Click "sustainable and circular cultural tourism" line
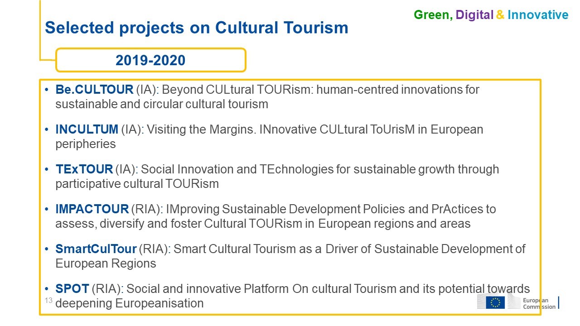This screenshot has width=580, height=326. [162, 104]
